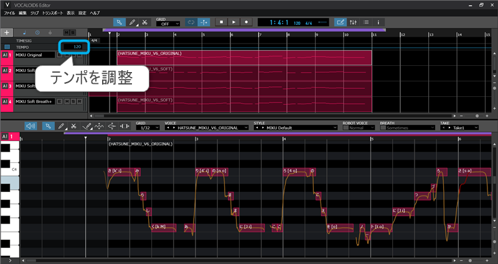Toggle global Solo button above tracks
Viewport: 498px width, 264px height.
(73, 33)
